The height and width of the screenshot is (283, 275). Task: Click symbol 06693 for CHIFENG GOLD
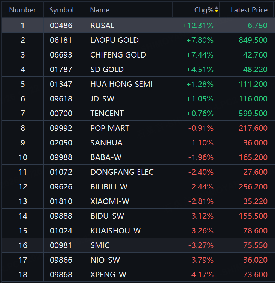pos(61,55)
